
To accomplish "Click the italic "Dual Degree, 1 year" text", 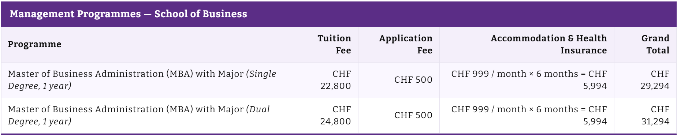I will [x=139, y=115].
